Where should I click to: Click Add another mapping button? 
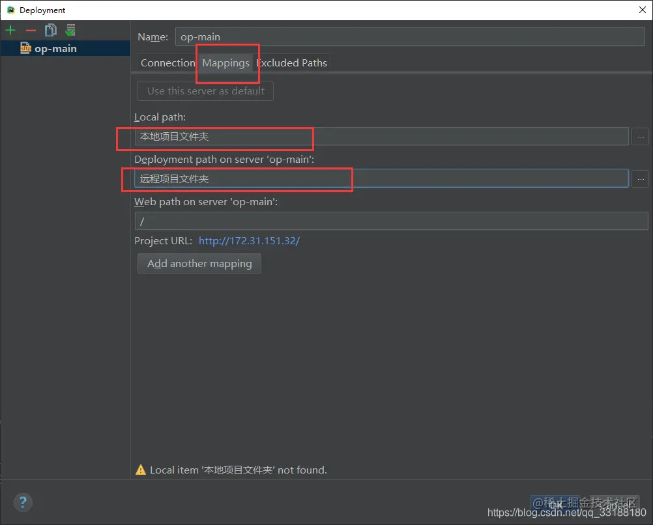199,264
